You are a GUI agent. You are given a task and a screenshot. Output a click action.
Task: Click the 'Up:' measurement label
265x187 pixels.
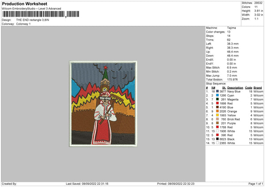click(x=208, y=52)
